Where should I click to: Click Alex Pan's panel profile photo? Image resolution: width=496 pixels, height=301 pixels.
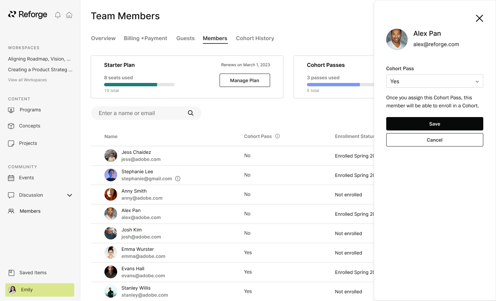pyautogui.click(x=397, y=39)
